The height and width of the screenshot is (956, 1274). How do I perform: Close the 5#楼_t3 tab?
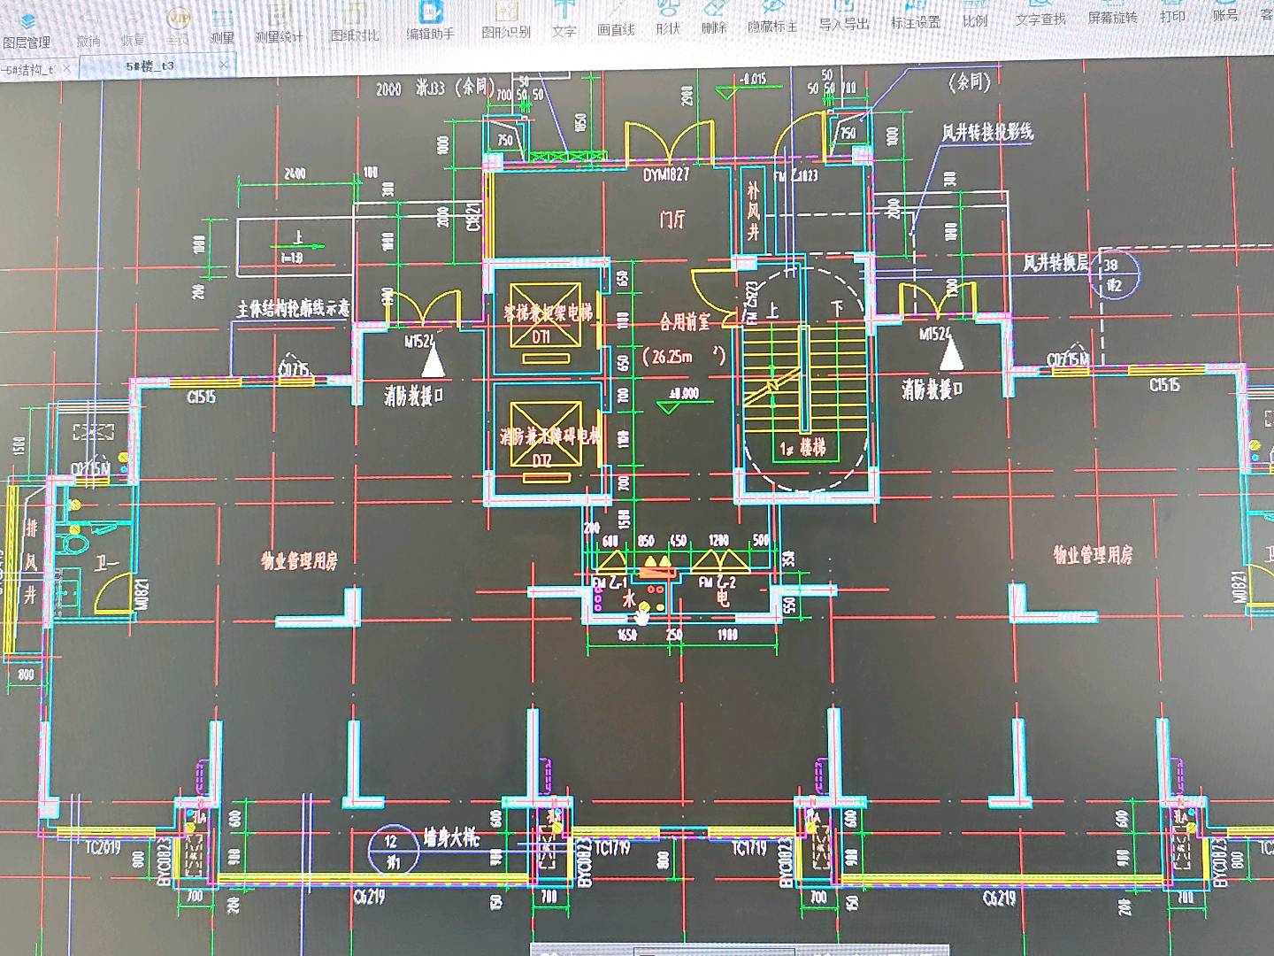coord(224,65)
